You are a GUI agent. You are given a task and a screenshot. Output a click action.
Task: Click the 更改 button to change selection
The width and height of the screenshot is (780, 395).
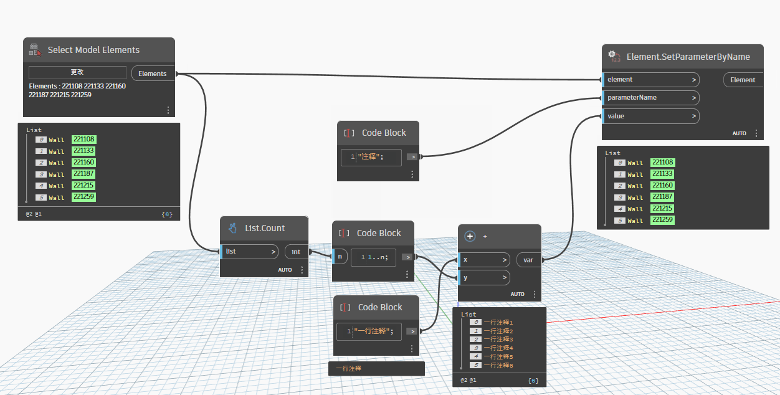click(77, 72)
